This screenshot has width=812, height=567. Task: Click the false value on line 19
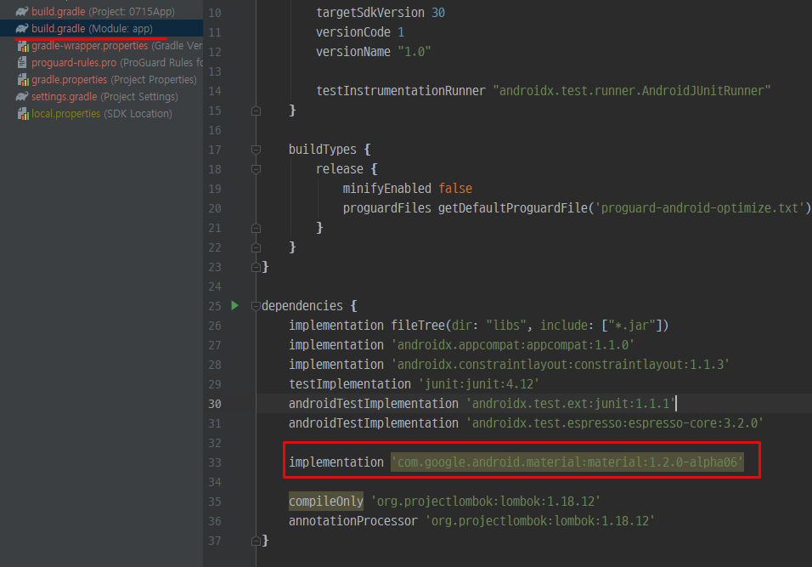[455, 188]
